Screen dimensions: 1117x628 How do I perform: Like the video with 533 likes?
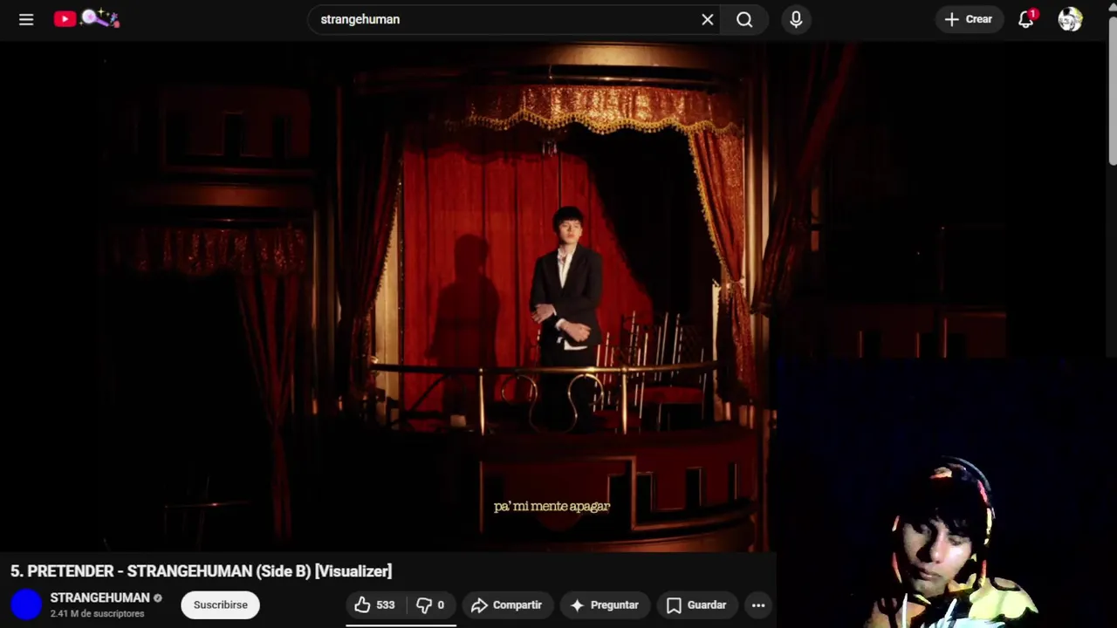[375, 604]
